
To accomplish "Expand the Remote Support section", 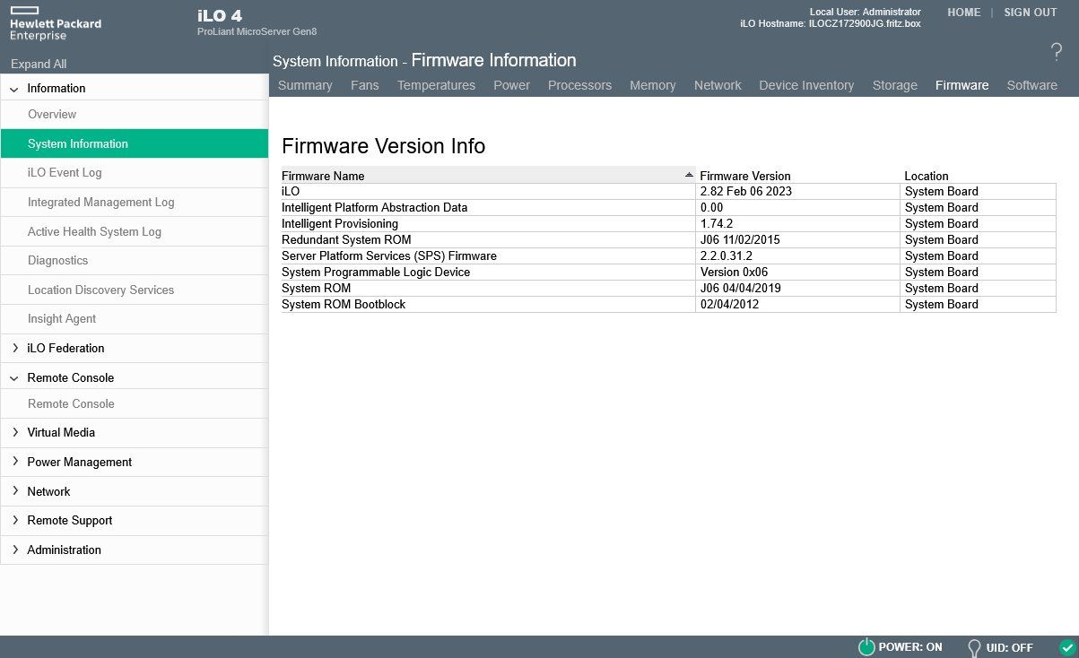I will click(14, 520).
